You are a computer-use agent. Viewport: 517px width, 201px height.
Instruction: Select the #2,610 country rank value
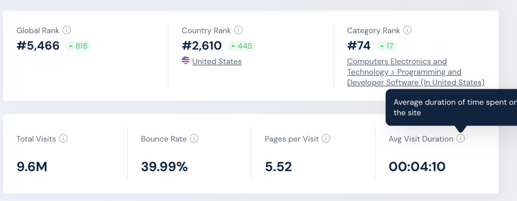(202, 46)
